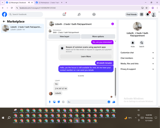The height and width of the screenshot is (128, 160).
Task: Open the tab search dropdown arrow
Action: pyautogui.click(x=3, y=3)
